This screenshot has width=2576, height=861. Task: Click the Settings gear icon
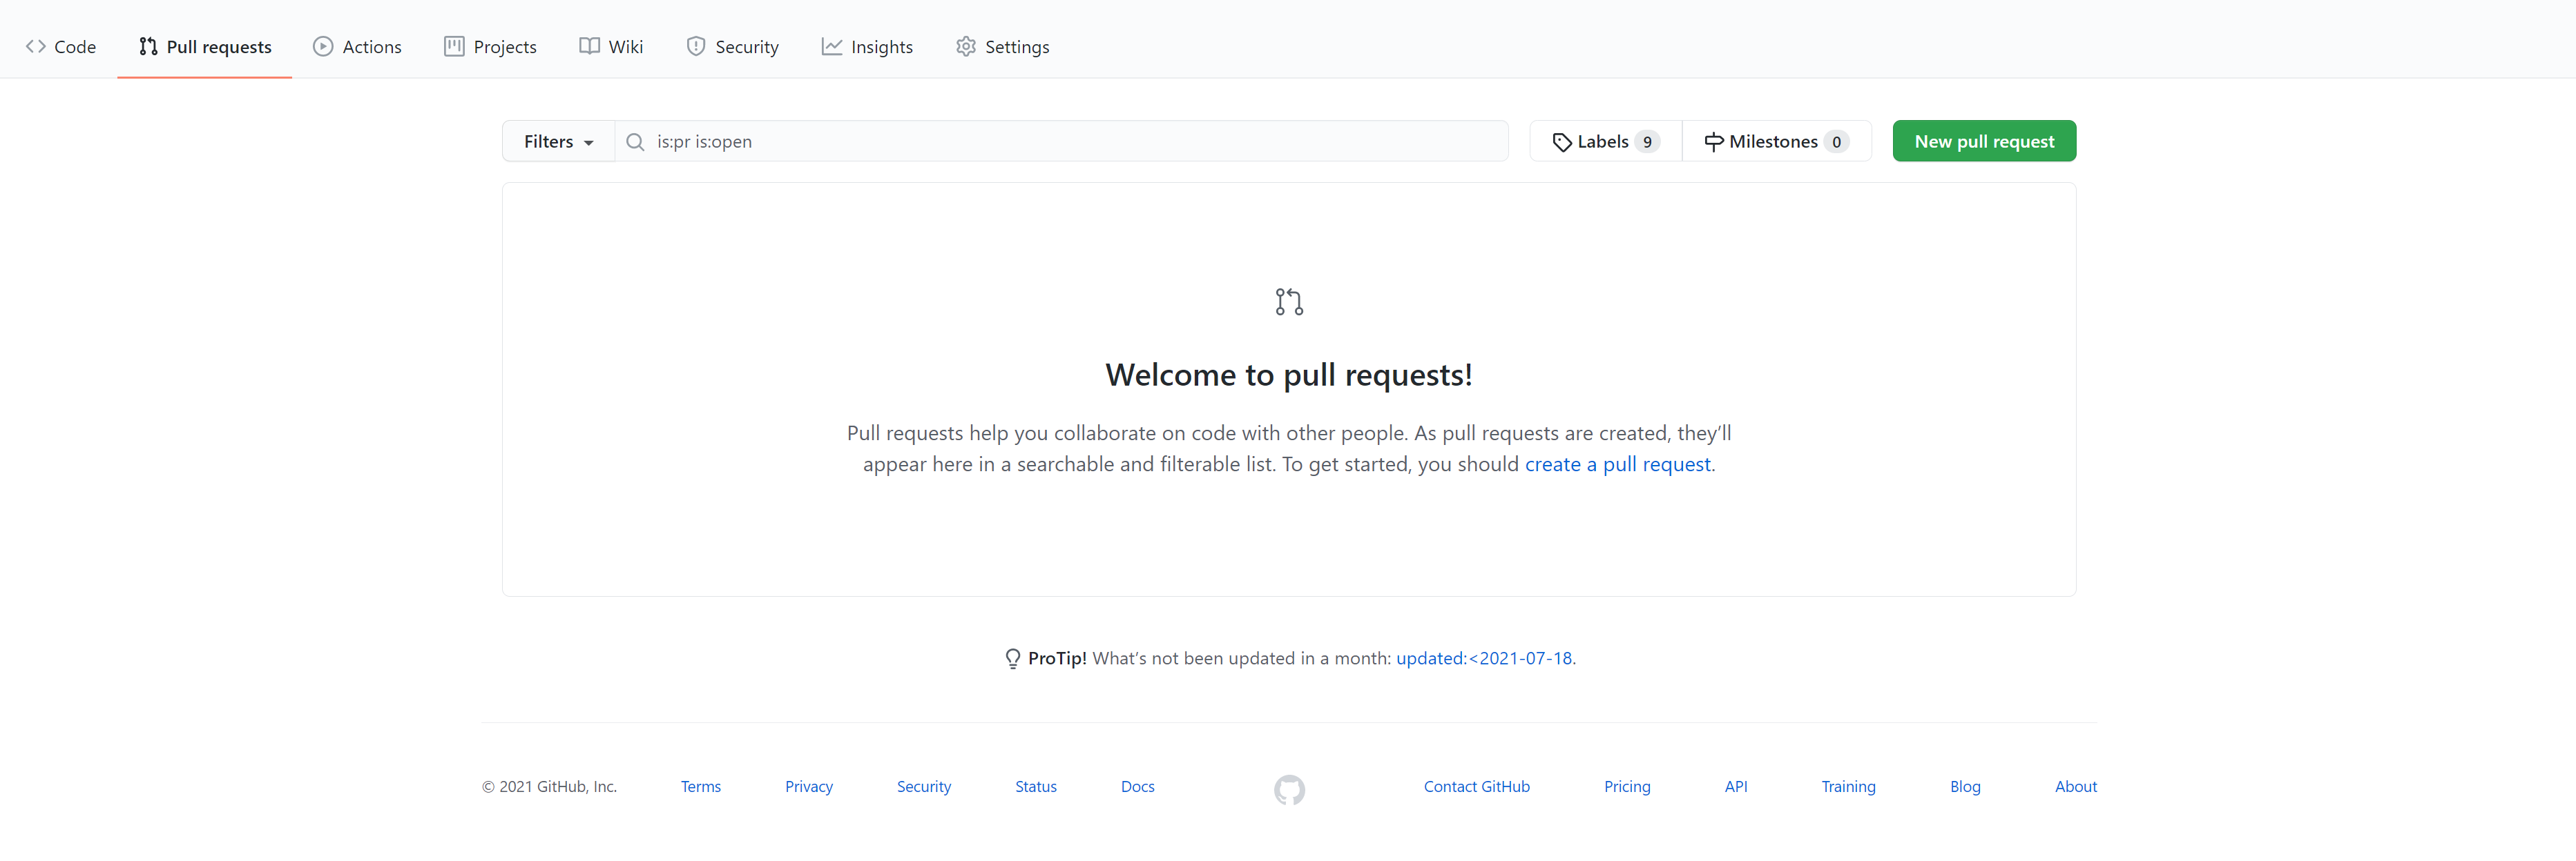tap(965, 47)
